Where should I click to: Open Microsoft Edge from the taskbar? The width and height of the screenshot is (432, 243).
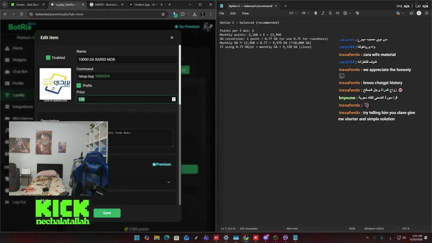167,238
